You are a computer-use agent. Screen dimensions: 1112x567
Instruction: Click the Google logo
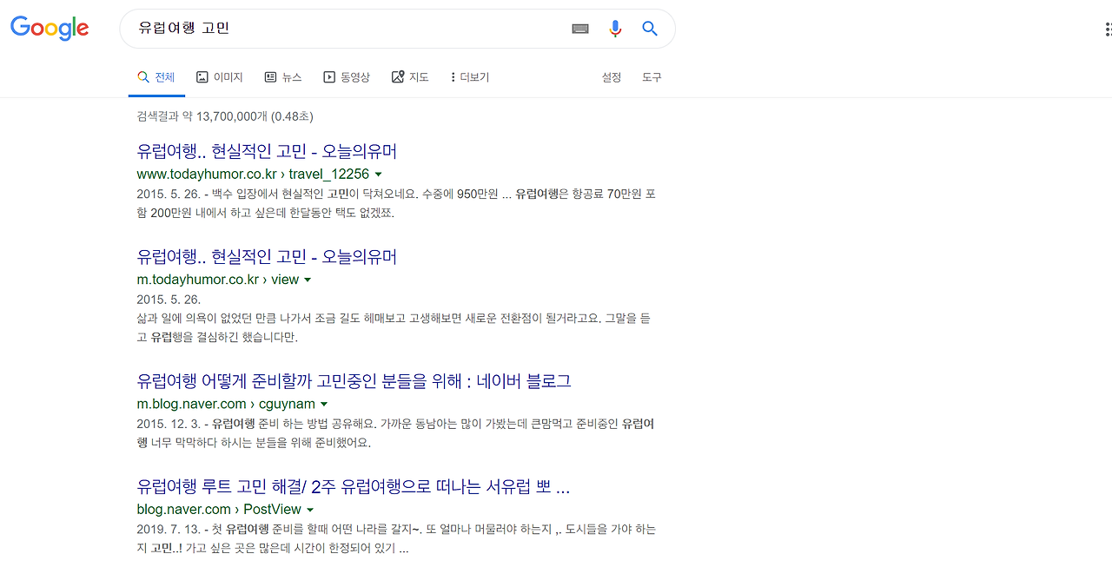tap(50, 28)
